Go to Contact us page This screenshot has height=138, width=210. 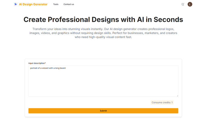(69, 4)
